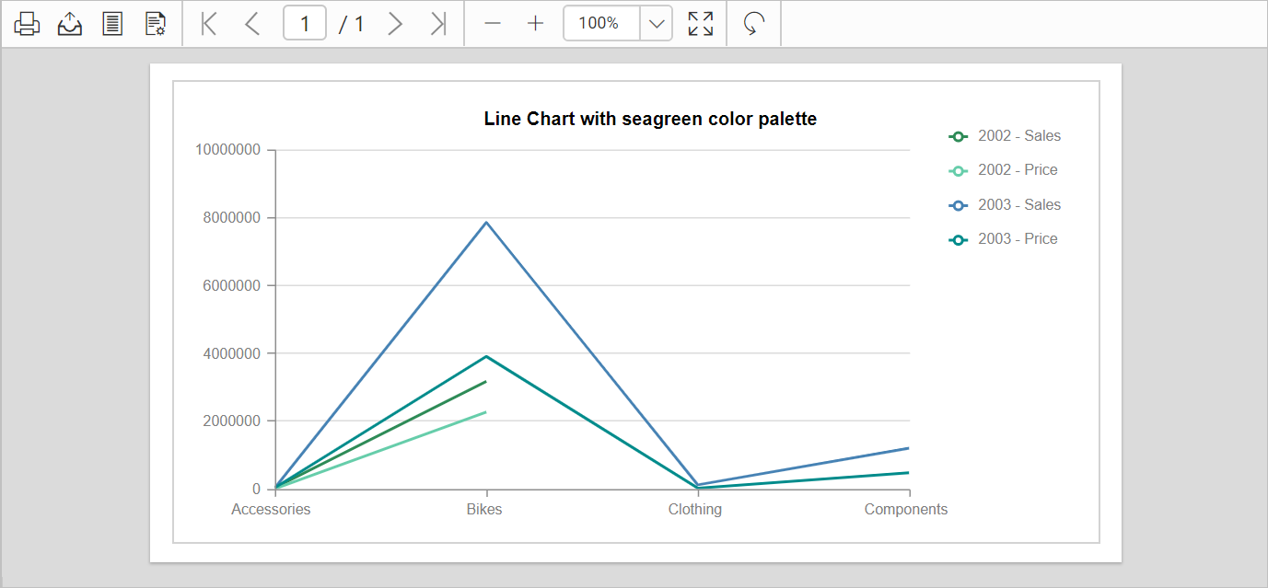Click the Accessories axis label
Image resolution: width=1268 pixels, height=588 pixels.
(x=271, y=510)
